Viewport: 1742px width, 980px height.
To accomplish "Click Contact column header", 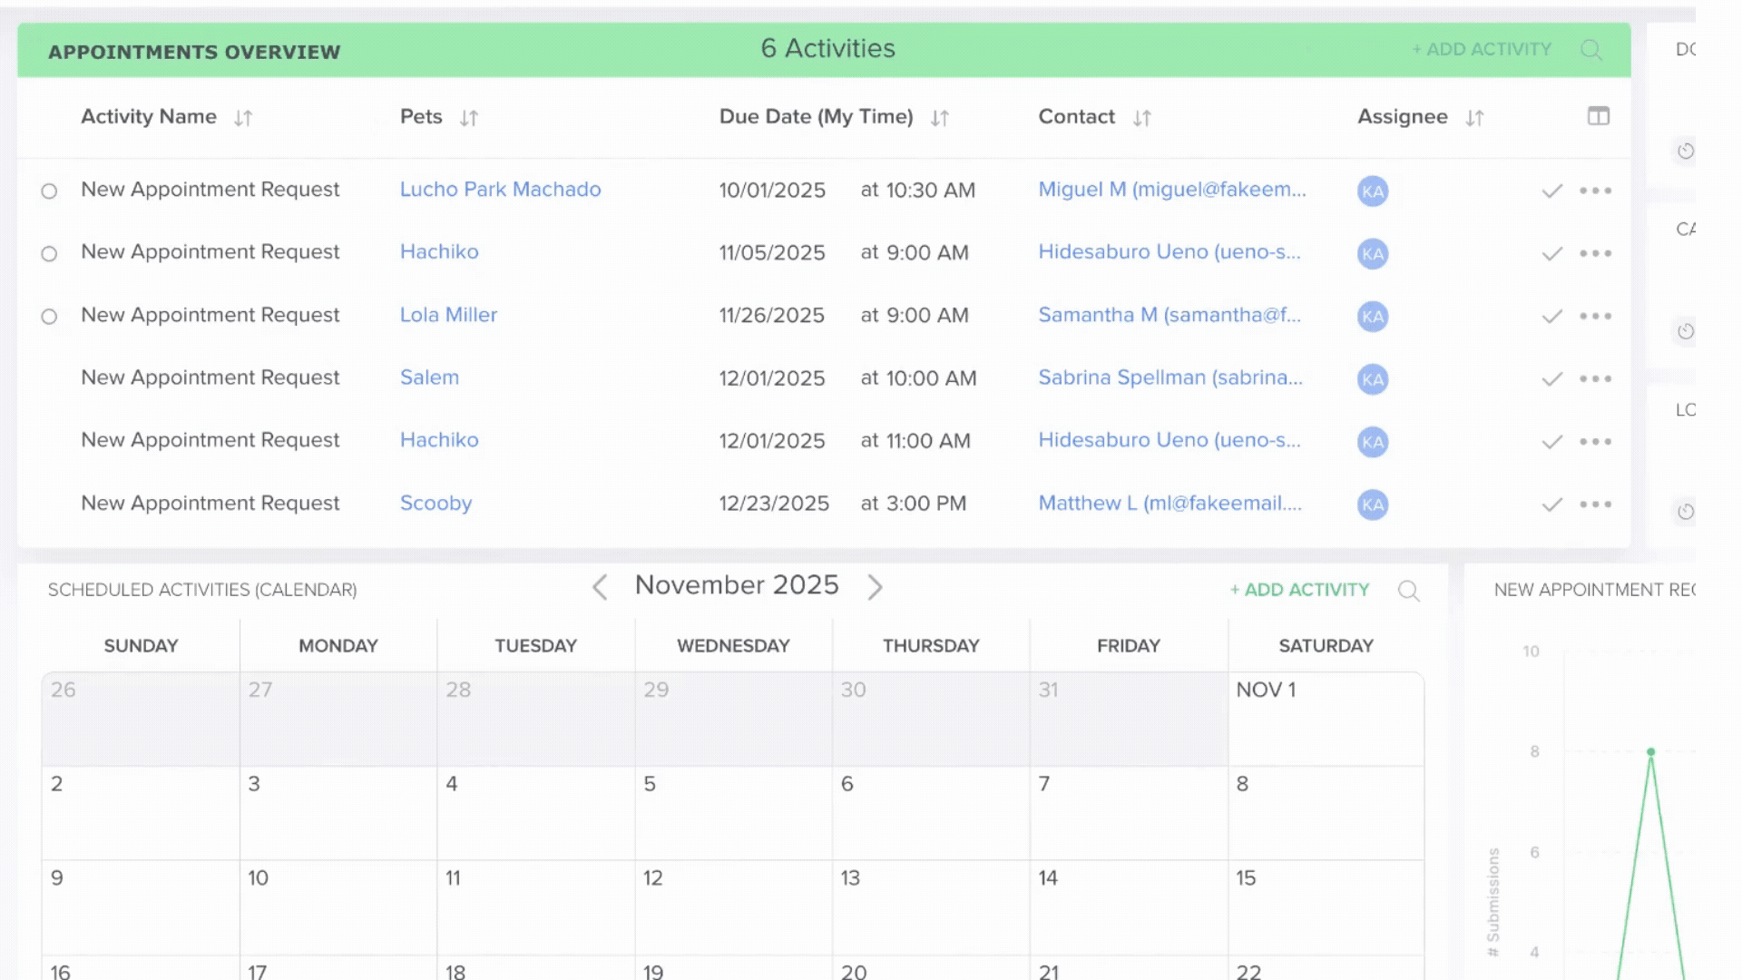I will 1076,117.
